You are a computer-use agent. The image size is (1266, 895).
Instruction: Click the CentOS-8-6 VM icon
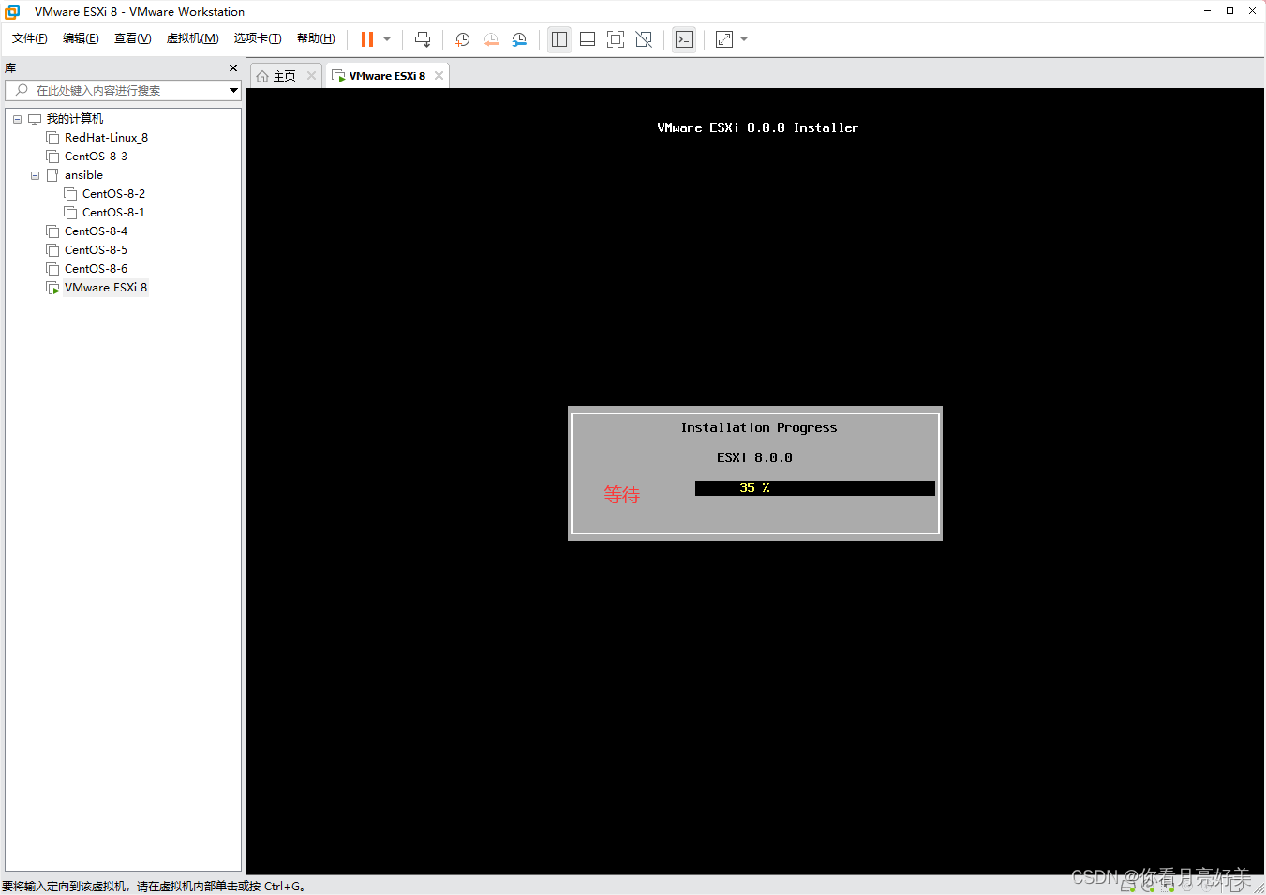click(52, 269)
